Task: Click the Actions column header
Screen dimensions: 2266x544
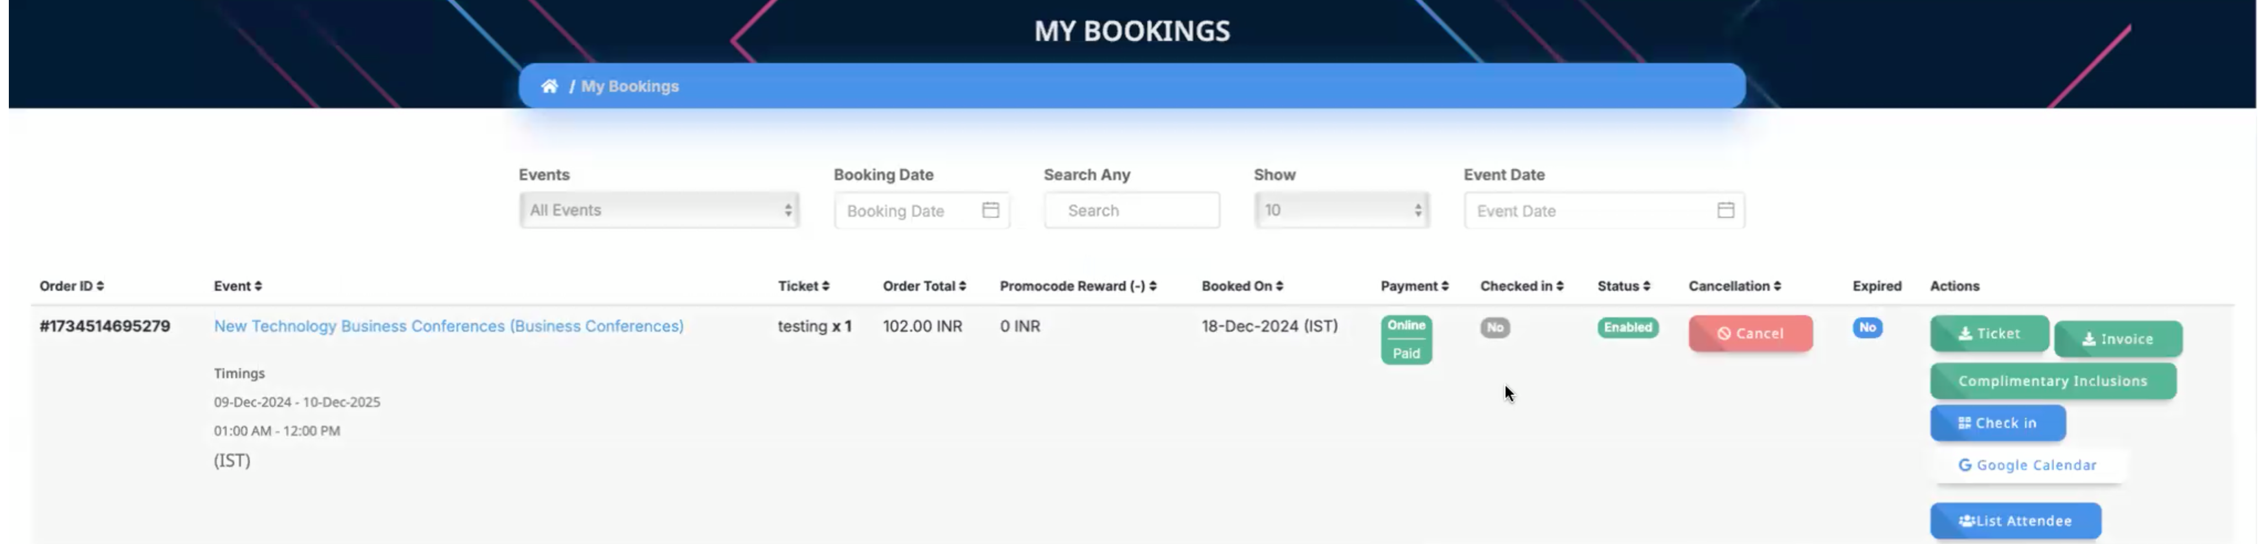Action: pyautogui.click(x=1954, y=286)
